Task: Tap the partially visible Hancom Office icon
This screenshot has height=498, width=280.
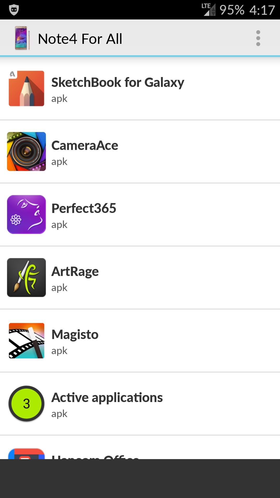Action: coord(26,453)
